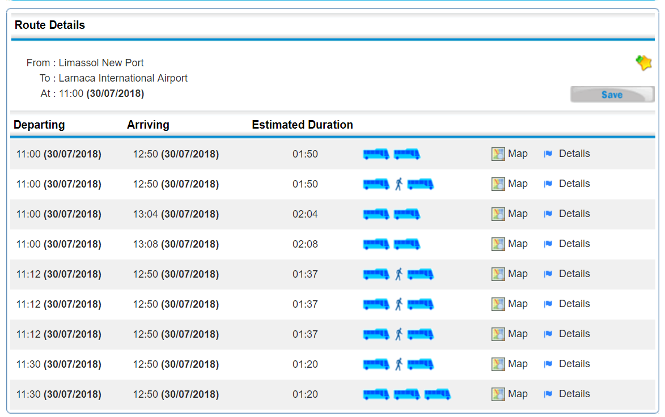Screen dimensions: 665x417
Task: Click the Estimated Duration column header
Action: pyautogui.click(x=302, y=125)
